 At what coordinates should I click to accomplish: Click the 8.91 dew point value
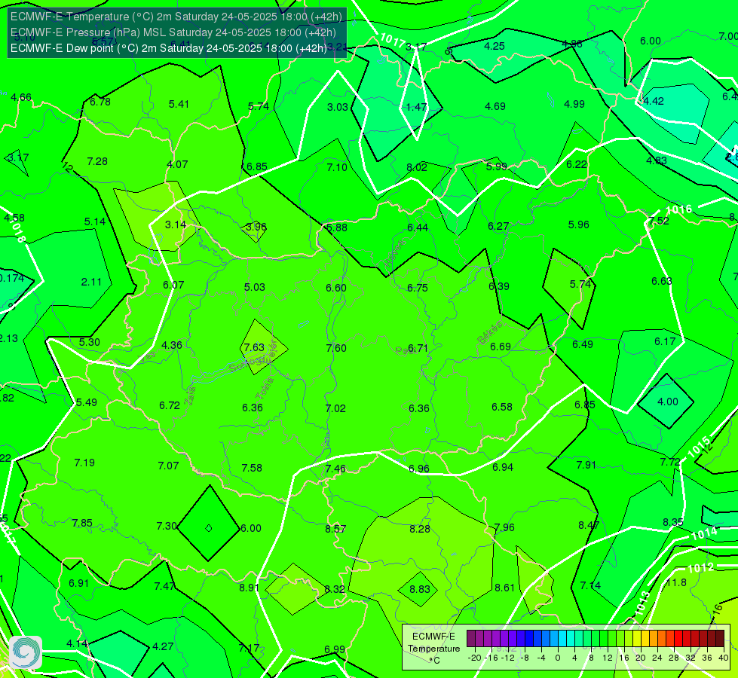(249, 588)
